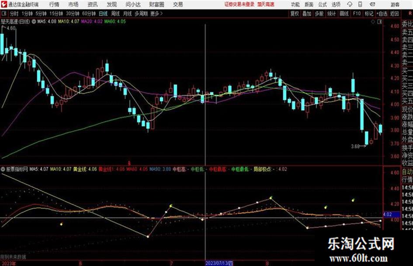Open the 版面 menu
The height and width of the screenshot is (266, 413).
coord(309,4)
